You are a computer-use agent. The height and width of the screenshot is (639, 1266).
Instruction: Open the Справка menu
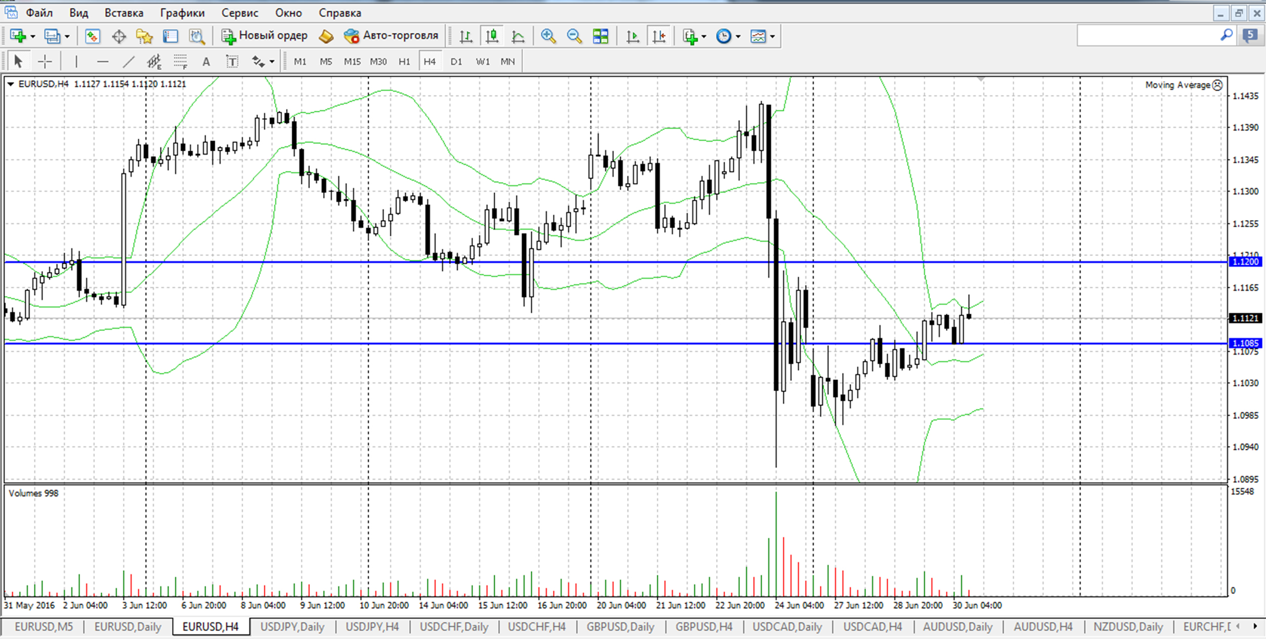pos(340,13)
